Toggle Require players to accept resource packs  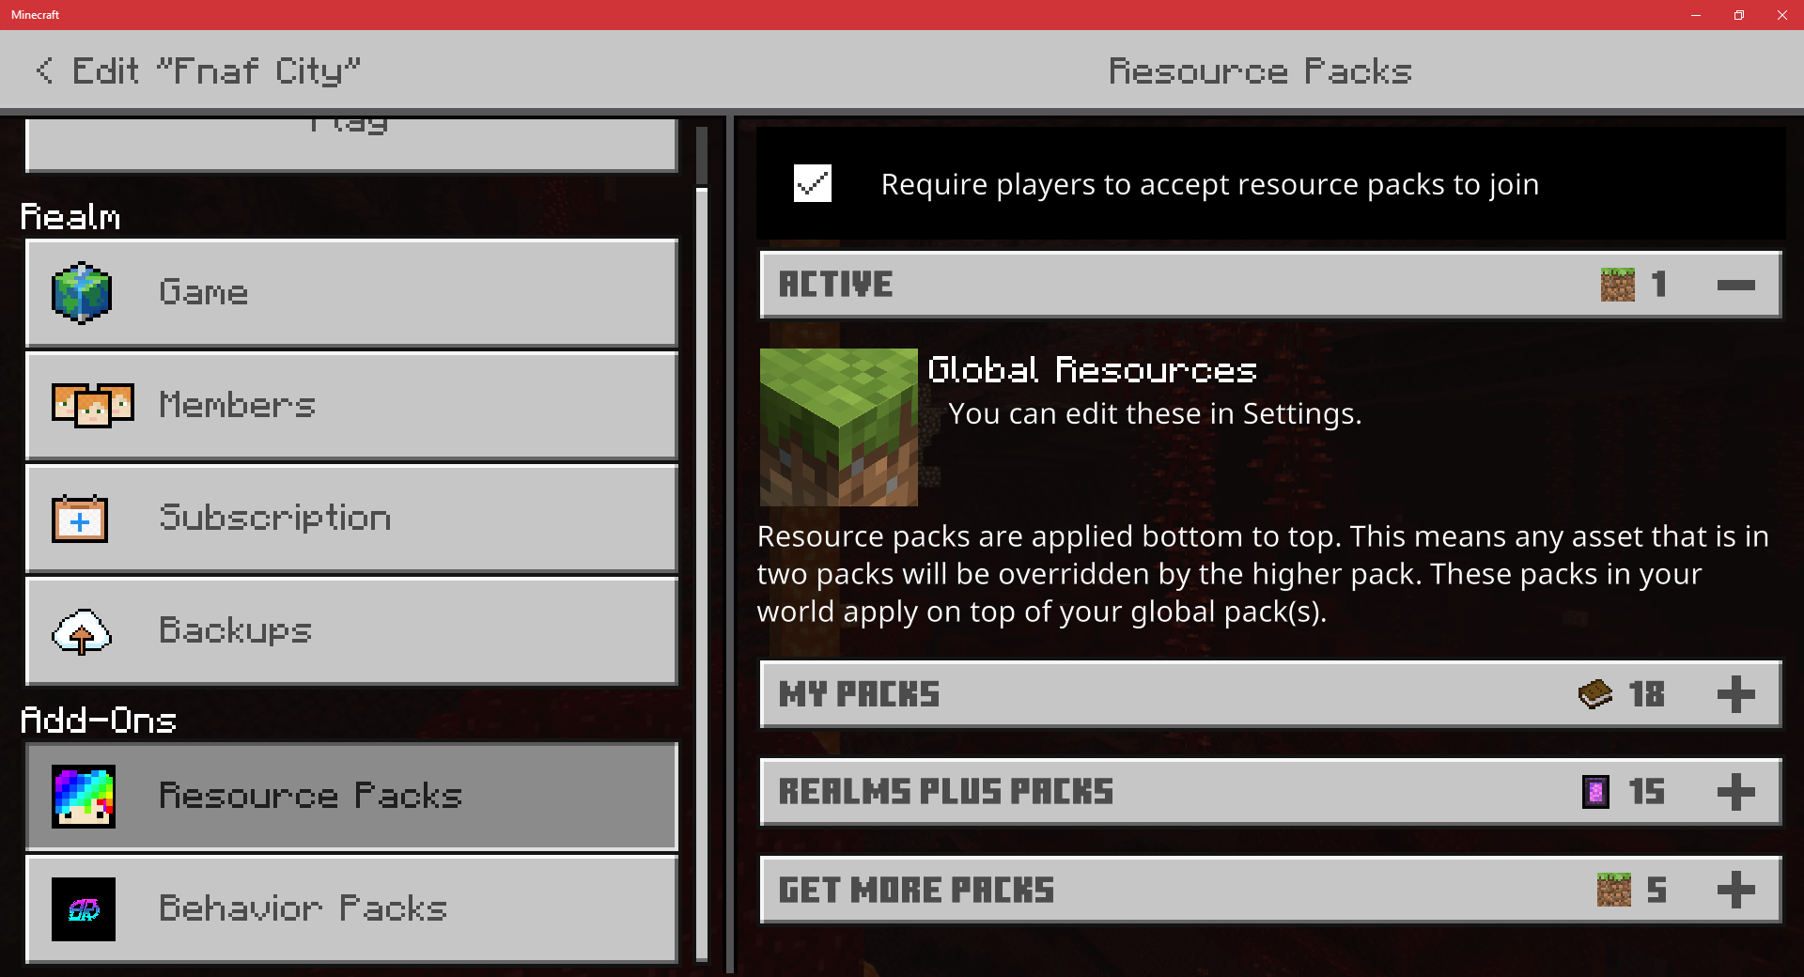[813, 183]
